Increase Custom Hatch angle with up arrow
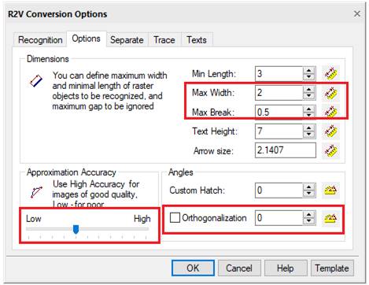The height and width of the screenshot is (285, 369). pyautogui.click(x=309, y=187)
